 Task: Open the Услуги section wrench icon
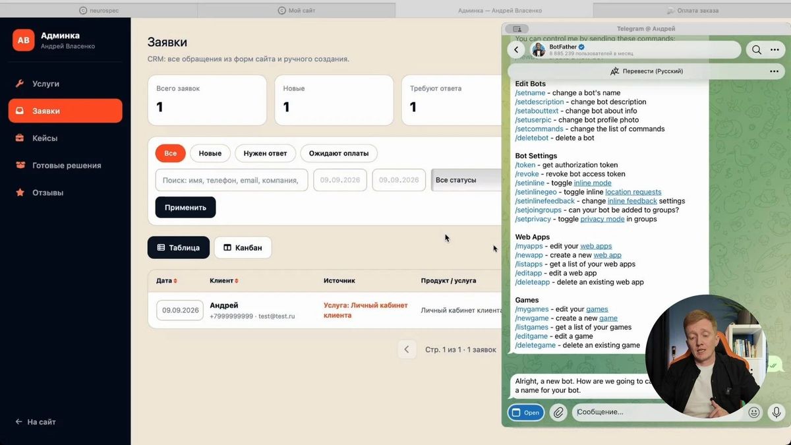[20, 84]
